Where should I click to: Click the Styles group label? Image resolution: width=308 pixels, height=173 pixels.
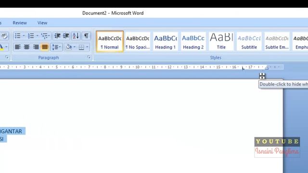[216, 58]
